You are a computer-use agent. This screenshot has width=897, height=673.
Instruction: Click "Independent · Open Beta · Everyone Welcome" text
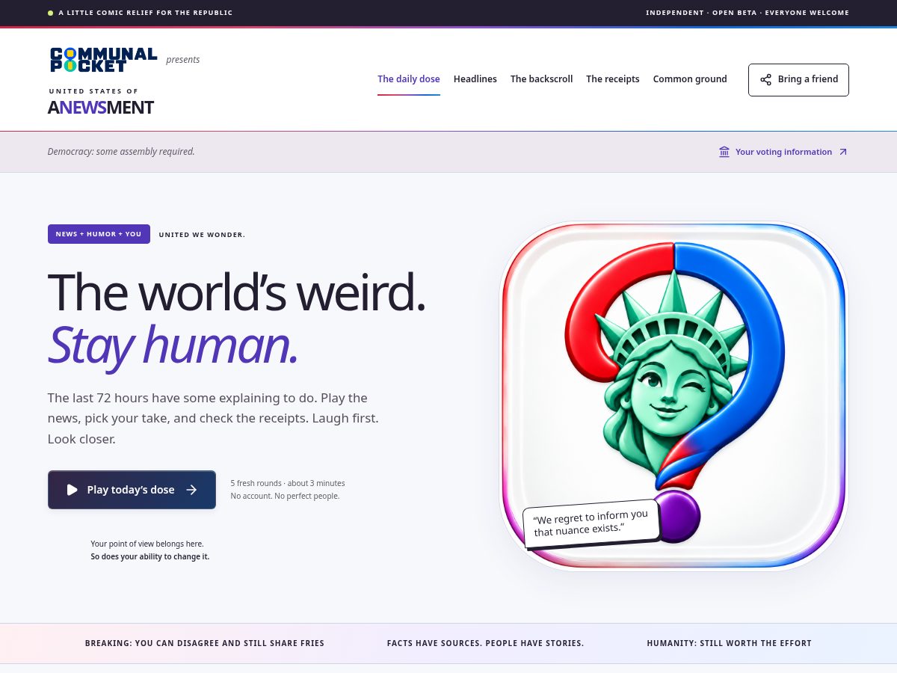(x=747, y=13)
